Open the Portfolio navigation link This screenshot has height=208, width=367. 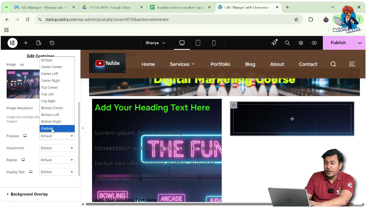click(220, 64)
